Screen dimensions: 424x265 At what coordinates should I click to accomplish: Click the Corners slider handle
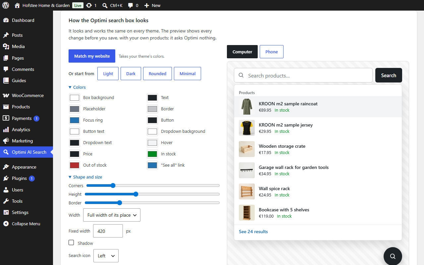pos(113,185)
